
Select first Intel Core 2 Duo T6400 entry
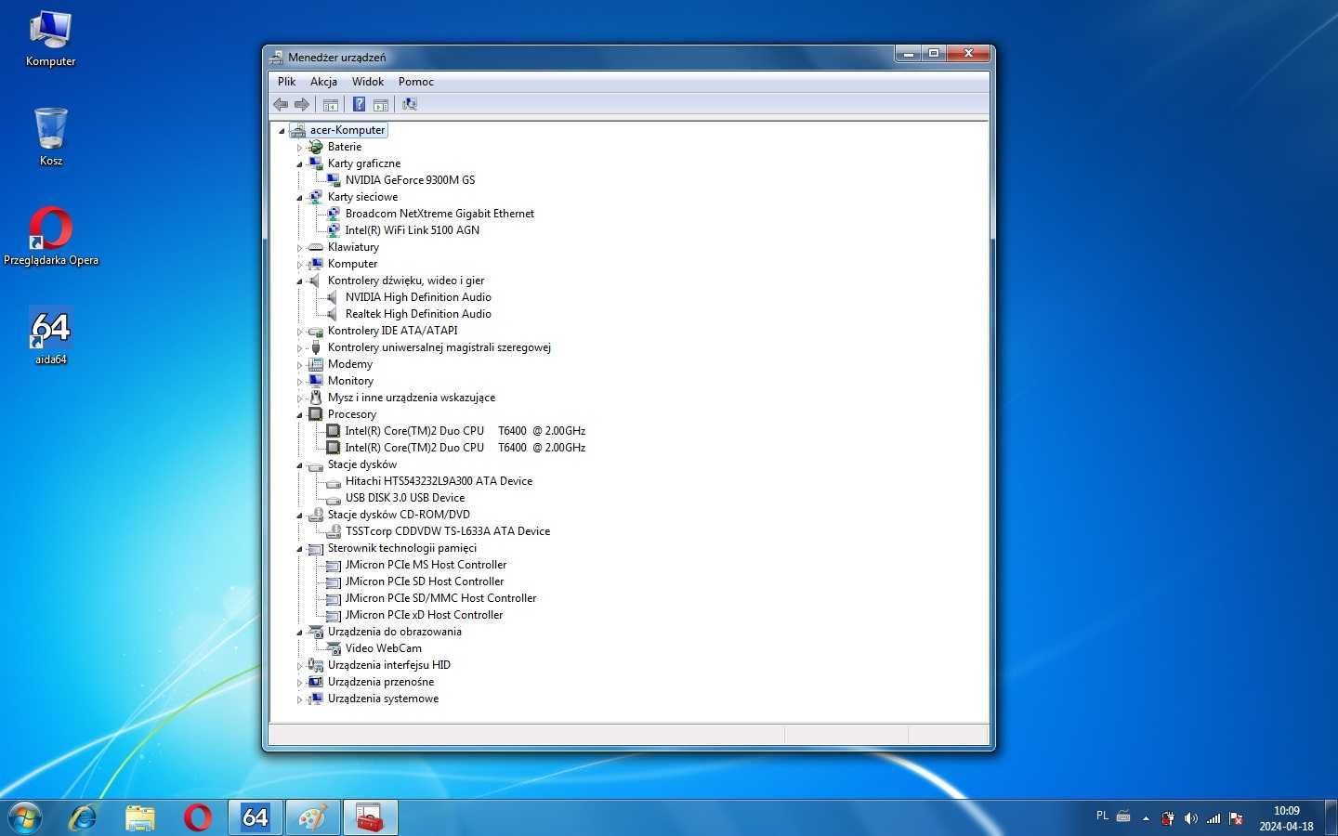(x=465, y=431)
